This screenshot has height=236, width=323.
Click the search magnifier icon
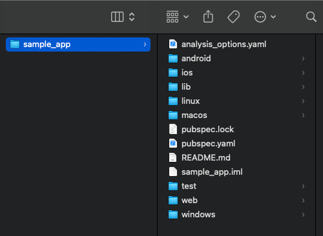click(x=311, y=17)
